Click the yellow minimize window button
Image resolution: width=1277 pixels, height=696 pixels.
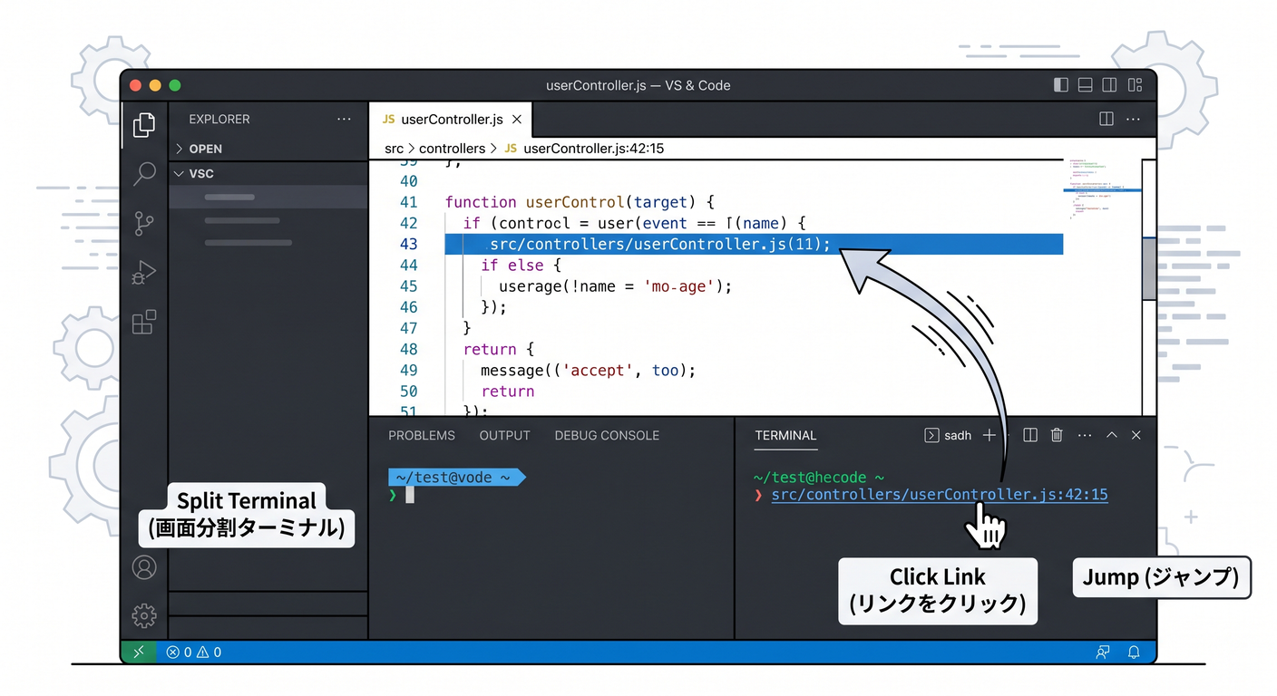(155, 85)
